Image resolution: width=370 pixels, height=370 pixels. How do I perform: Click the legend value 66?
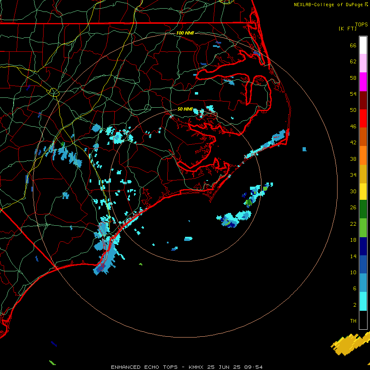pos(353,45)
